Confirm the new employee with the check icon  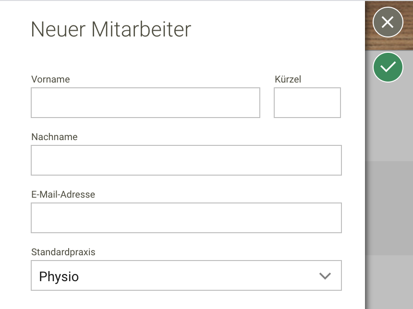point(388,67)
